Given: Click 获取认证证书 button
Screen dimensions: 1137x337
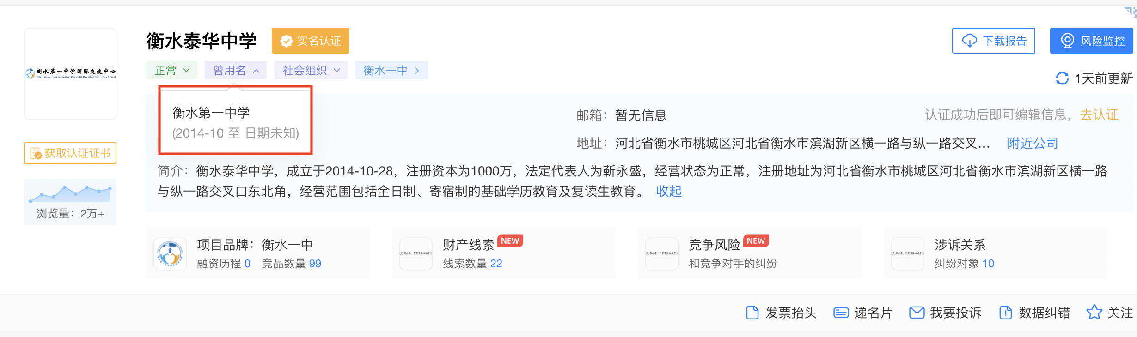Looking at the screenshot, I should [70, 153].
